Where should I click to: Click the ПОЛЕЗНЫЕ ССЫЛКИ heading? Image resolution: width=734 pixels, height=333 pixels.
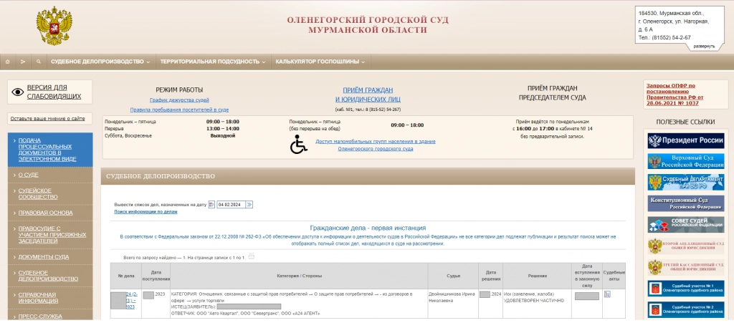pyautogui.click(x=685, y=122)
